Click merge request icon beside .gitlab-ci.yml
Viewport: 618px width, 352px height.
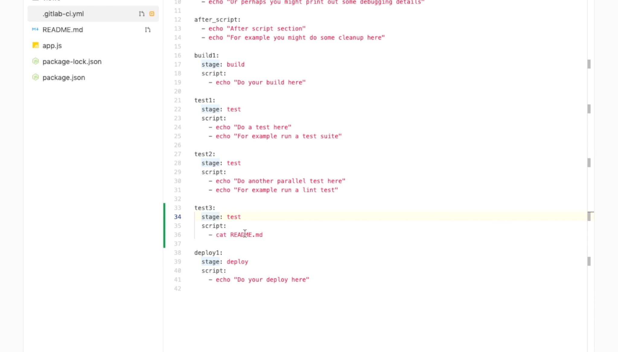(x=142, y=14)
